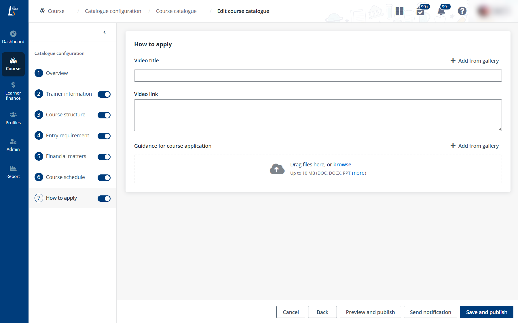The width and height of the screenshot is (518, 323).
Task: Open Learner finance dollar icon
Action: click(13, 85)
